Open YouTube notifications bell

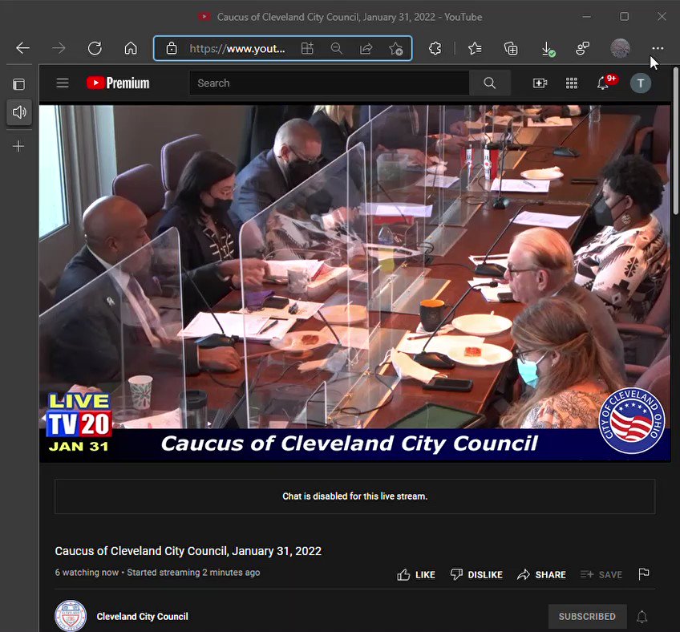point(603,83)
